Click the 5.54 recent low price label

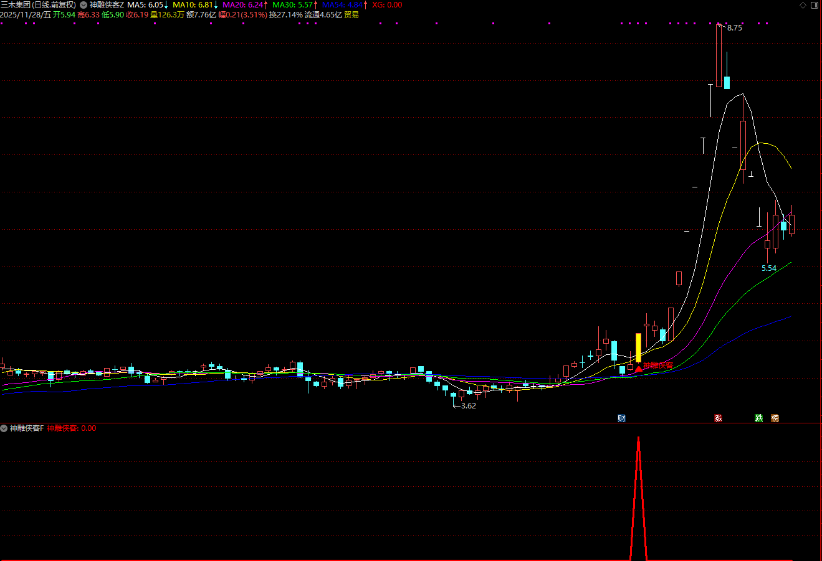tap(769, 268)
